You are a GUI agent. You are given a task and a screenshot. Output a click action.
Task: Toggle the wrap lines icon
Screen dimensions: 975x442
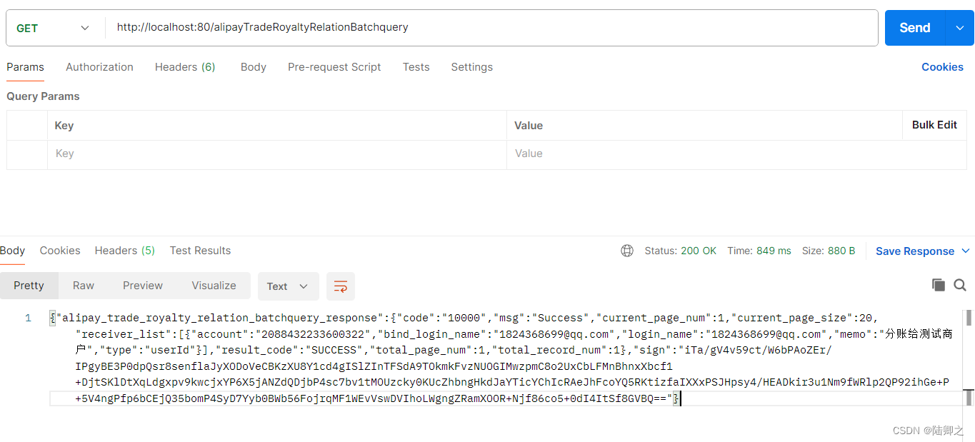point(341,286)
